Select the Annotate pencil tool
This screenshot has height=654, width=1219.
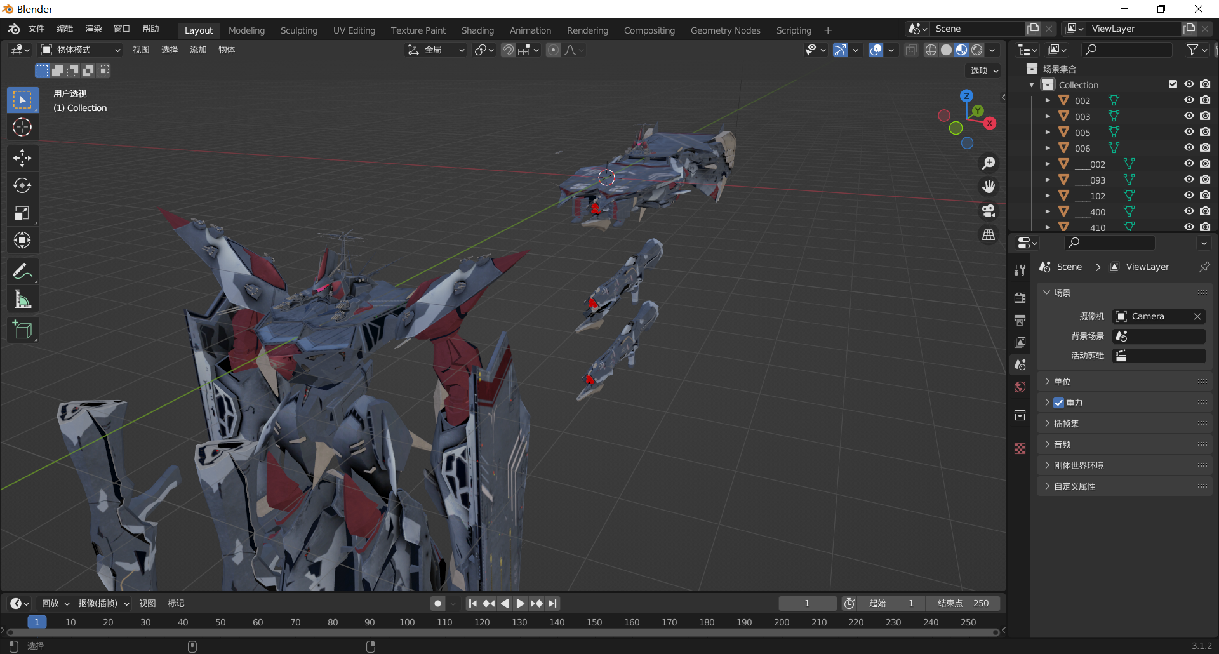(x=22, y=272)
